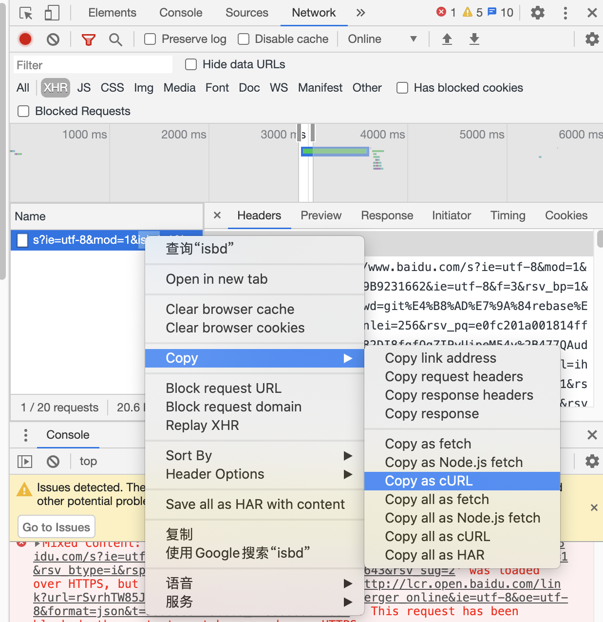Click the Go to Issues button
This screenshot has width=603, height=622.
56,526
